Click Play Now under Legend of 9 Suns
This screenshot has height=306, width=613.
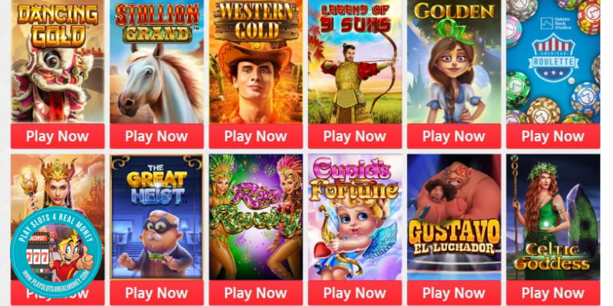(355, 136)
